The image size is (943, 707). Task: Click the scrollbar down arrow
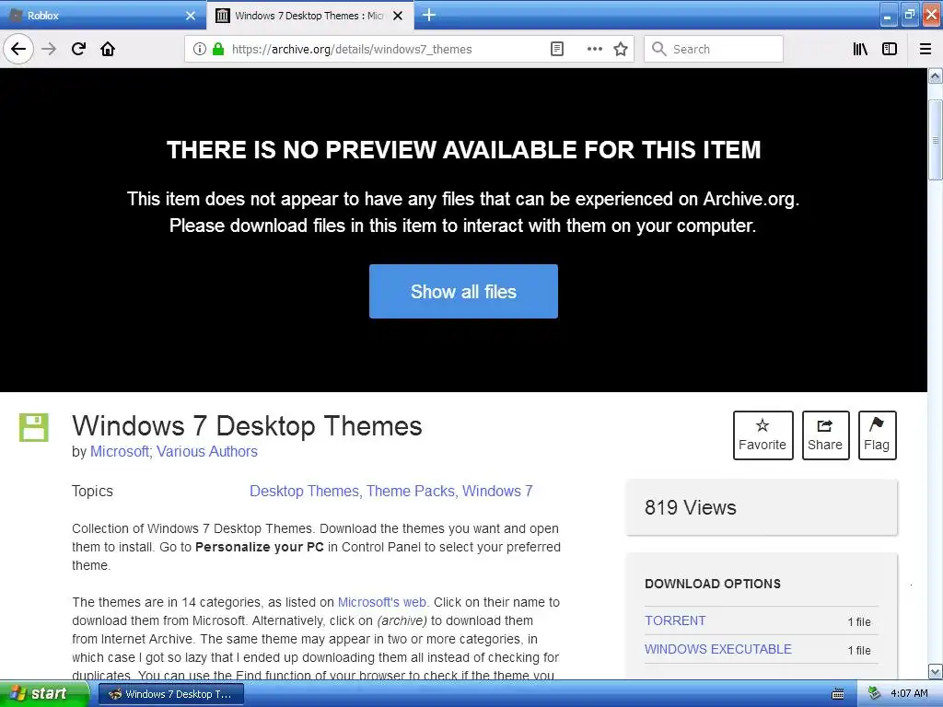tap(936, 671)
